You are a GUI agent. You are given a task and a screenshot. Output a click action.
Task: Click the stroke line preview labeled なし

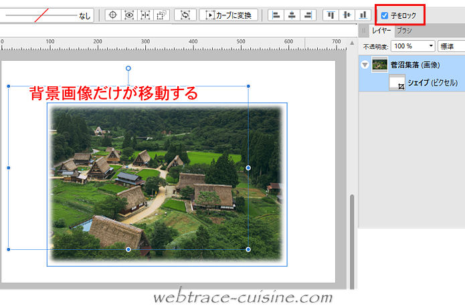[x=47, y=15]
